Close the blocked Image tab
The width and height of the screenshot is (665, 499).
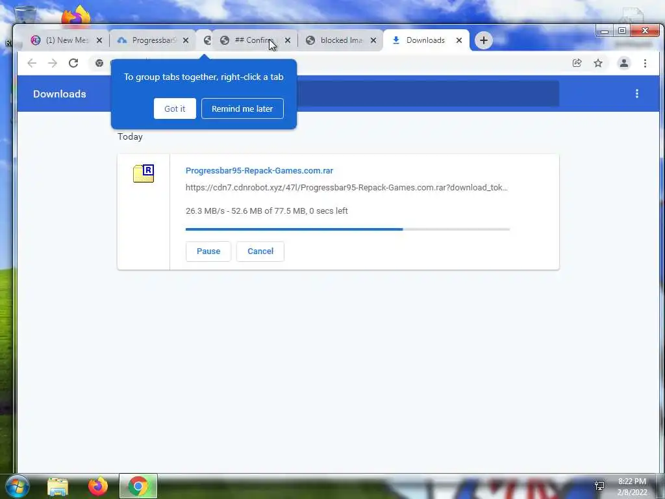(x=373, y=40)
